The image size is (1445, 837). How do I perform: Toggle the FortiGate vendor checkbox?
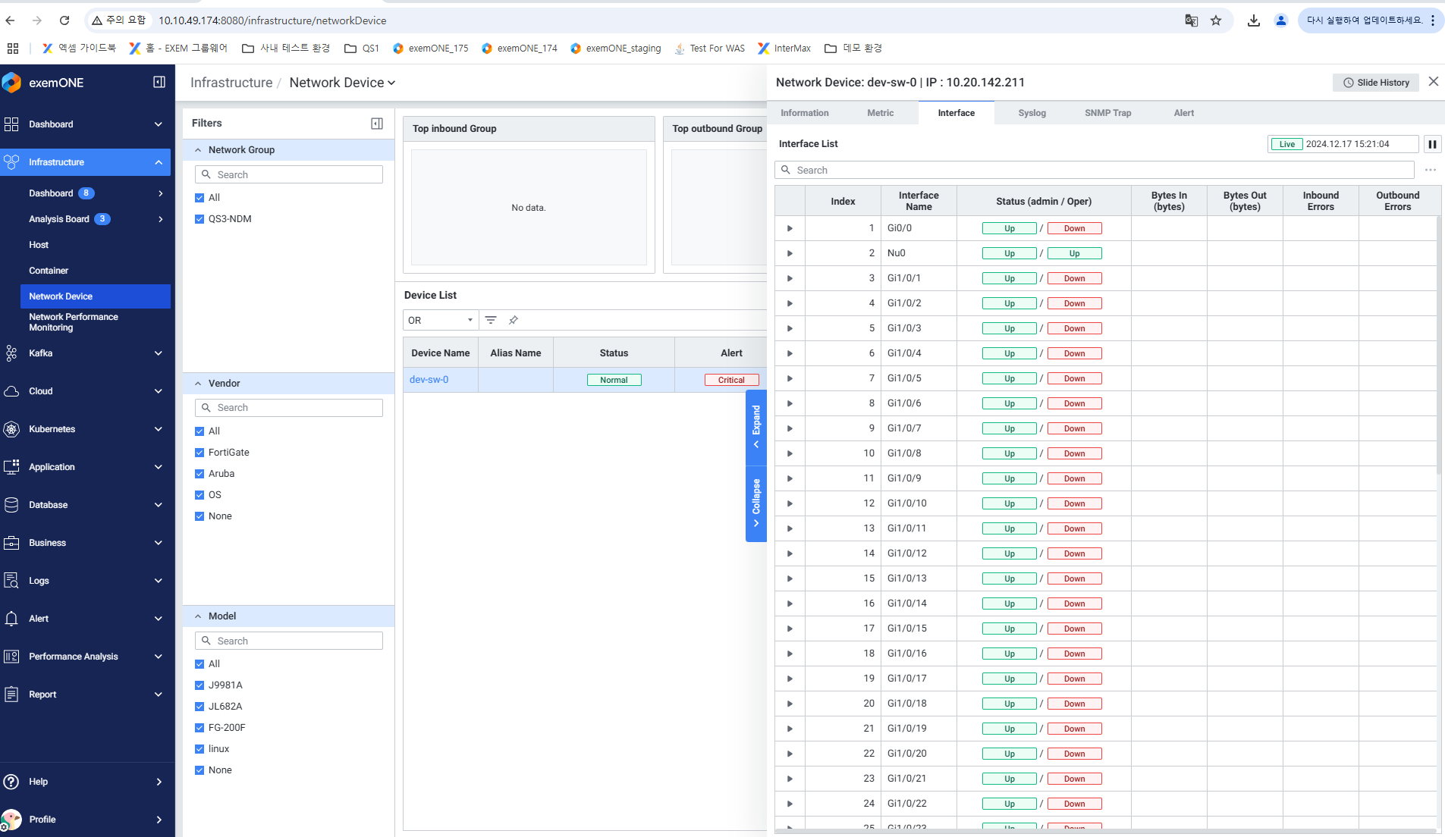point(199,453)
